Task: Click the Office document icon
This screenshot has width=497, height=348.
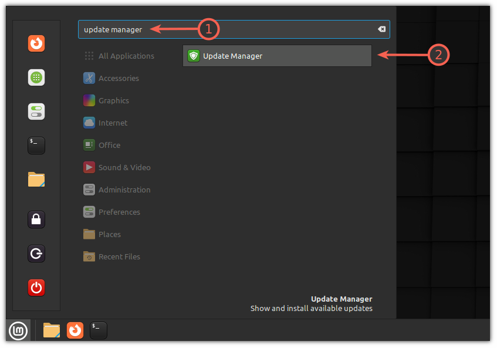Action: tap(89, 145)
